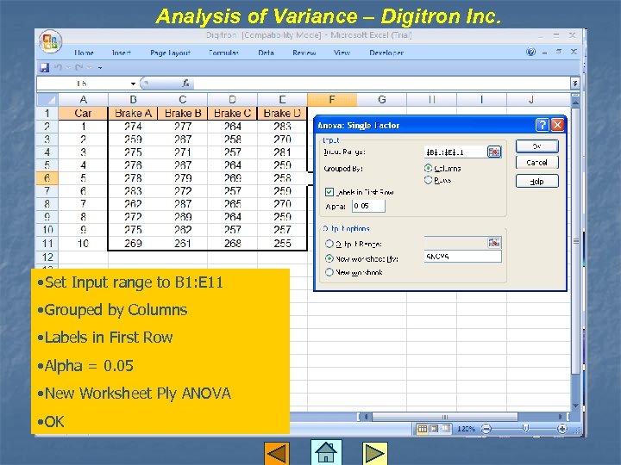621x465 pixels.
Task: Click OK in the Anova dialog
Action: (x=537, y=146)
